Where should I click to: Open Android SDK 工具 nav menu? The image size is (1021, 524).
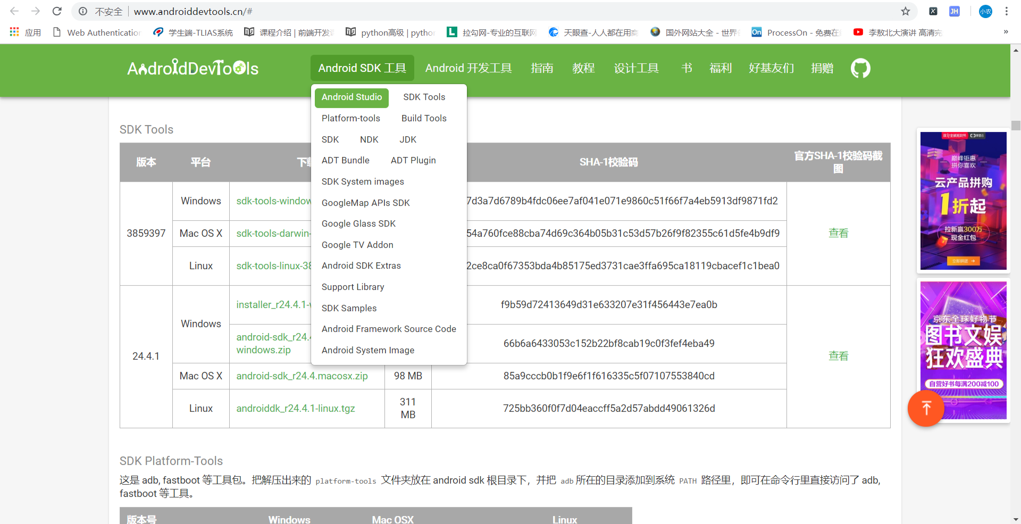pyautogui.click(x=362, y=68)
